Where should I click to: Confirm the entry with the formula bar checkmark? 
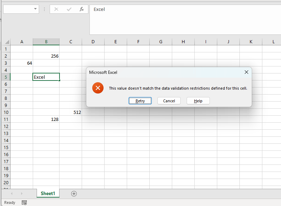[x=69, y=9]
